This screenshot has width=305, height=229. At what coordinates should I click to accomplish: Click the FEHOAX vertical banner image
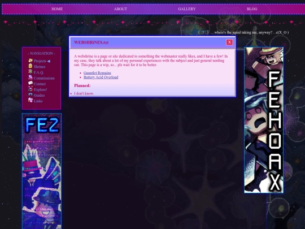(x=264, y=120)
